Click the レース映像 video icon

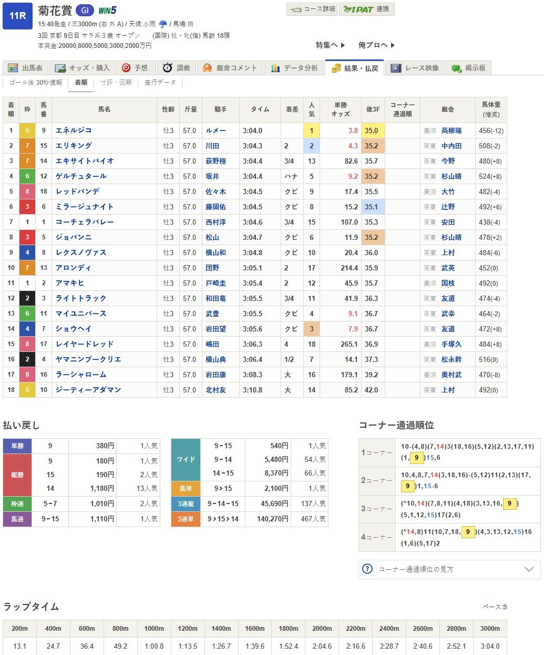tap(396, 68)
